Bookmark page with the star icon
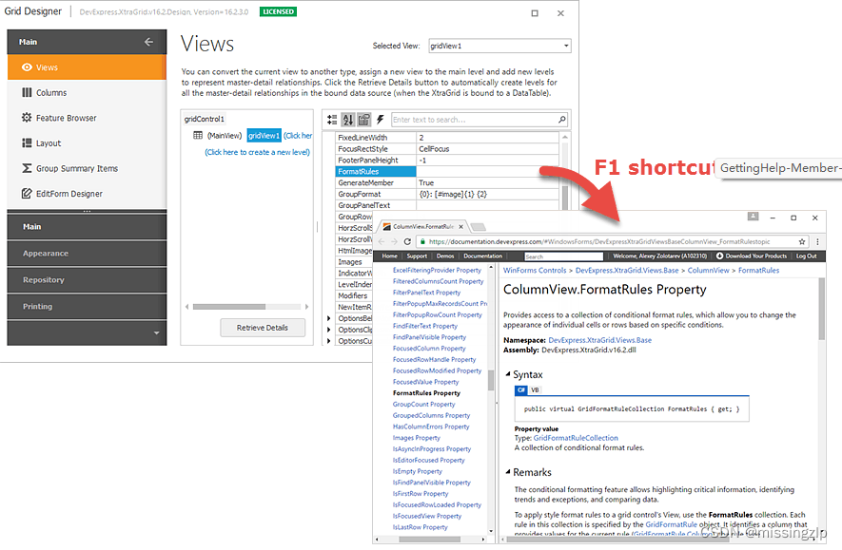This screenshot has width=842, height=550. (802, 242)
